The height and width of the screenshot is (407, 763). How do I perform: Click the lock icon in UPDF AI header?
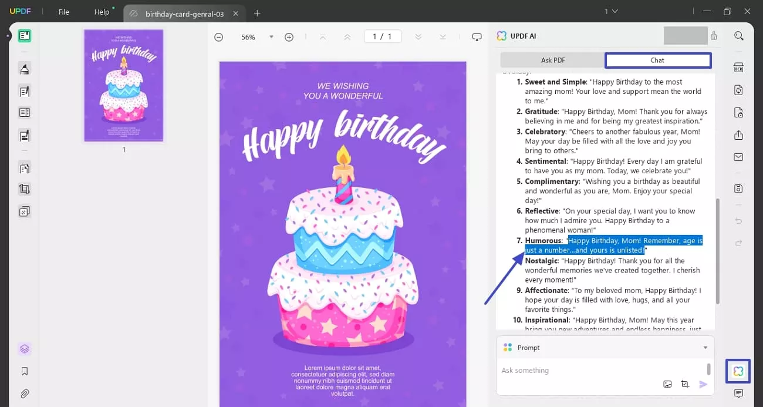714,36
